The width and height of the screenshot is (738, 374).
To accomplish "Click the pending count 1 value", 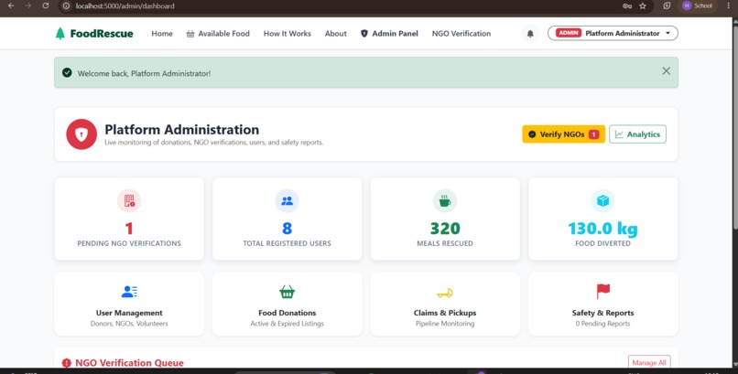I will click(129, 229).
